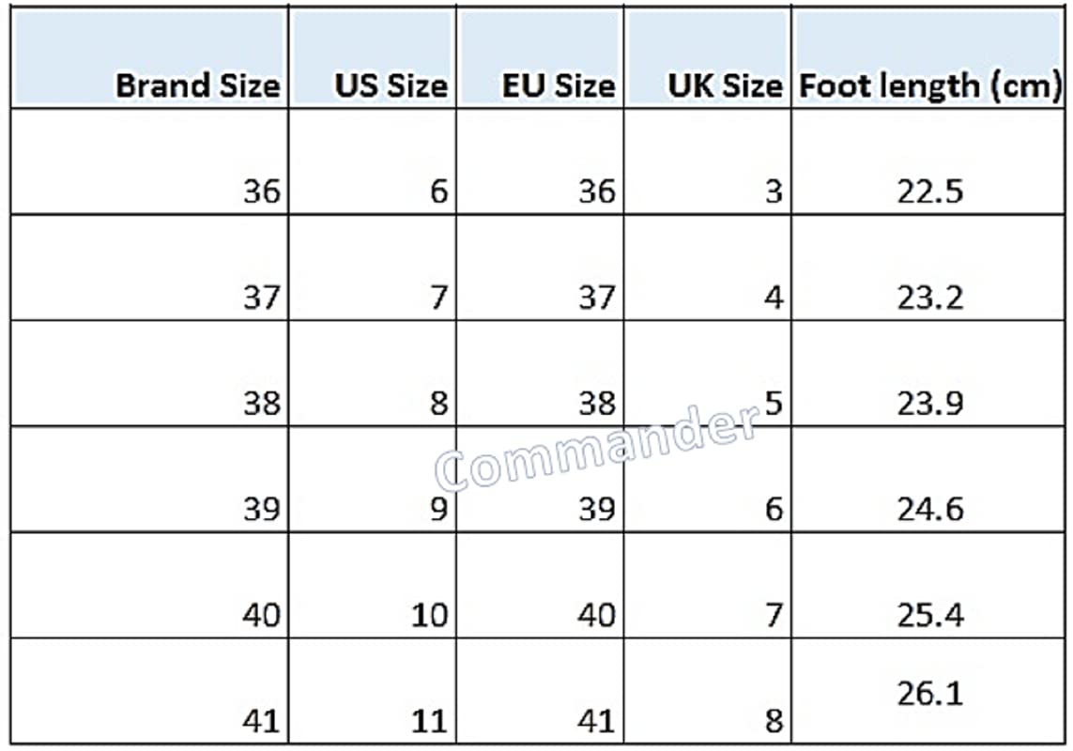Select the US Size header cell
The image size is (1073, 751).
(x=391, y=85)
